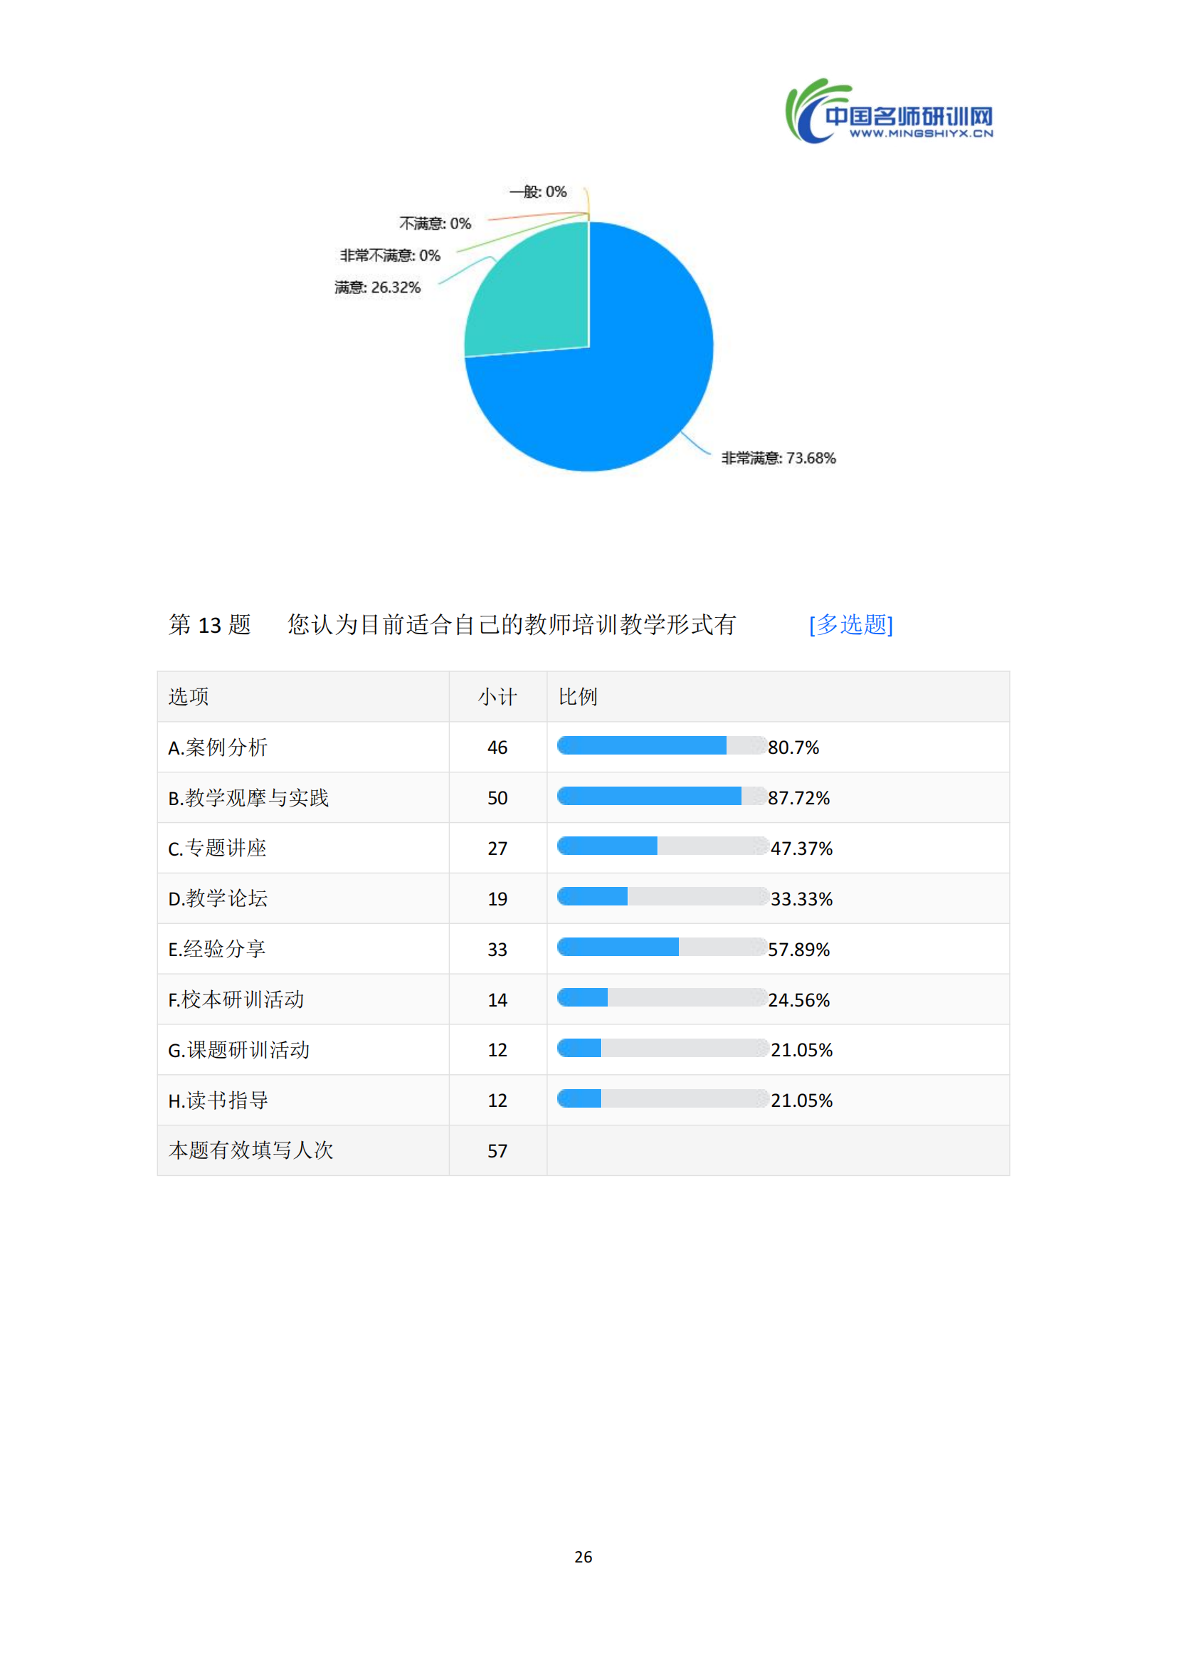Click the percentage value 87.72%

[x=798, y=799]
